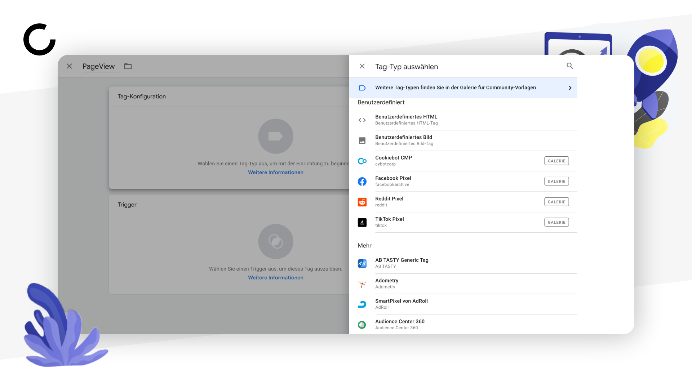Viewport: 692px width, 389px height.
Task: Click the Reddit Pixel logo icon
Action: 362,202
